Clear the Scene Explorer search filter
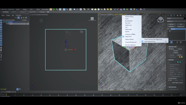The height and width of the screenshot is (105, 186). click(16, 18)
